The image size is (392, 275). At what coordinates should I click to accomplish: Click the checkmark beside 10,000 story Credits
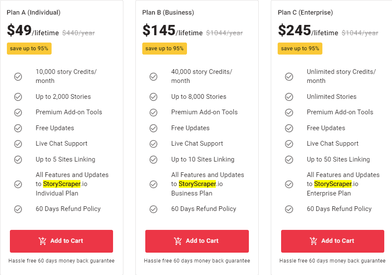(18, 76)
